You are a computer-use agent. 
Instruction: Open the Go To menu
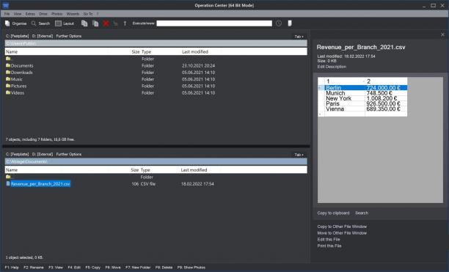(x=88, y=14)
